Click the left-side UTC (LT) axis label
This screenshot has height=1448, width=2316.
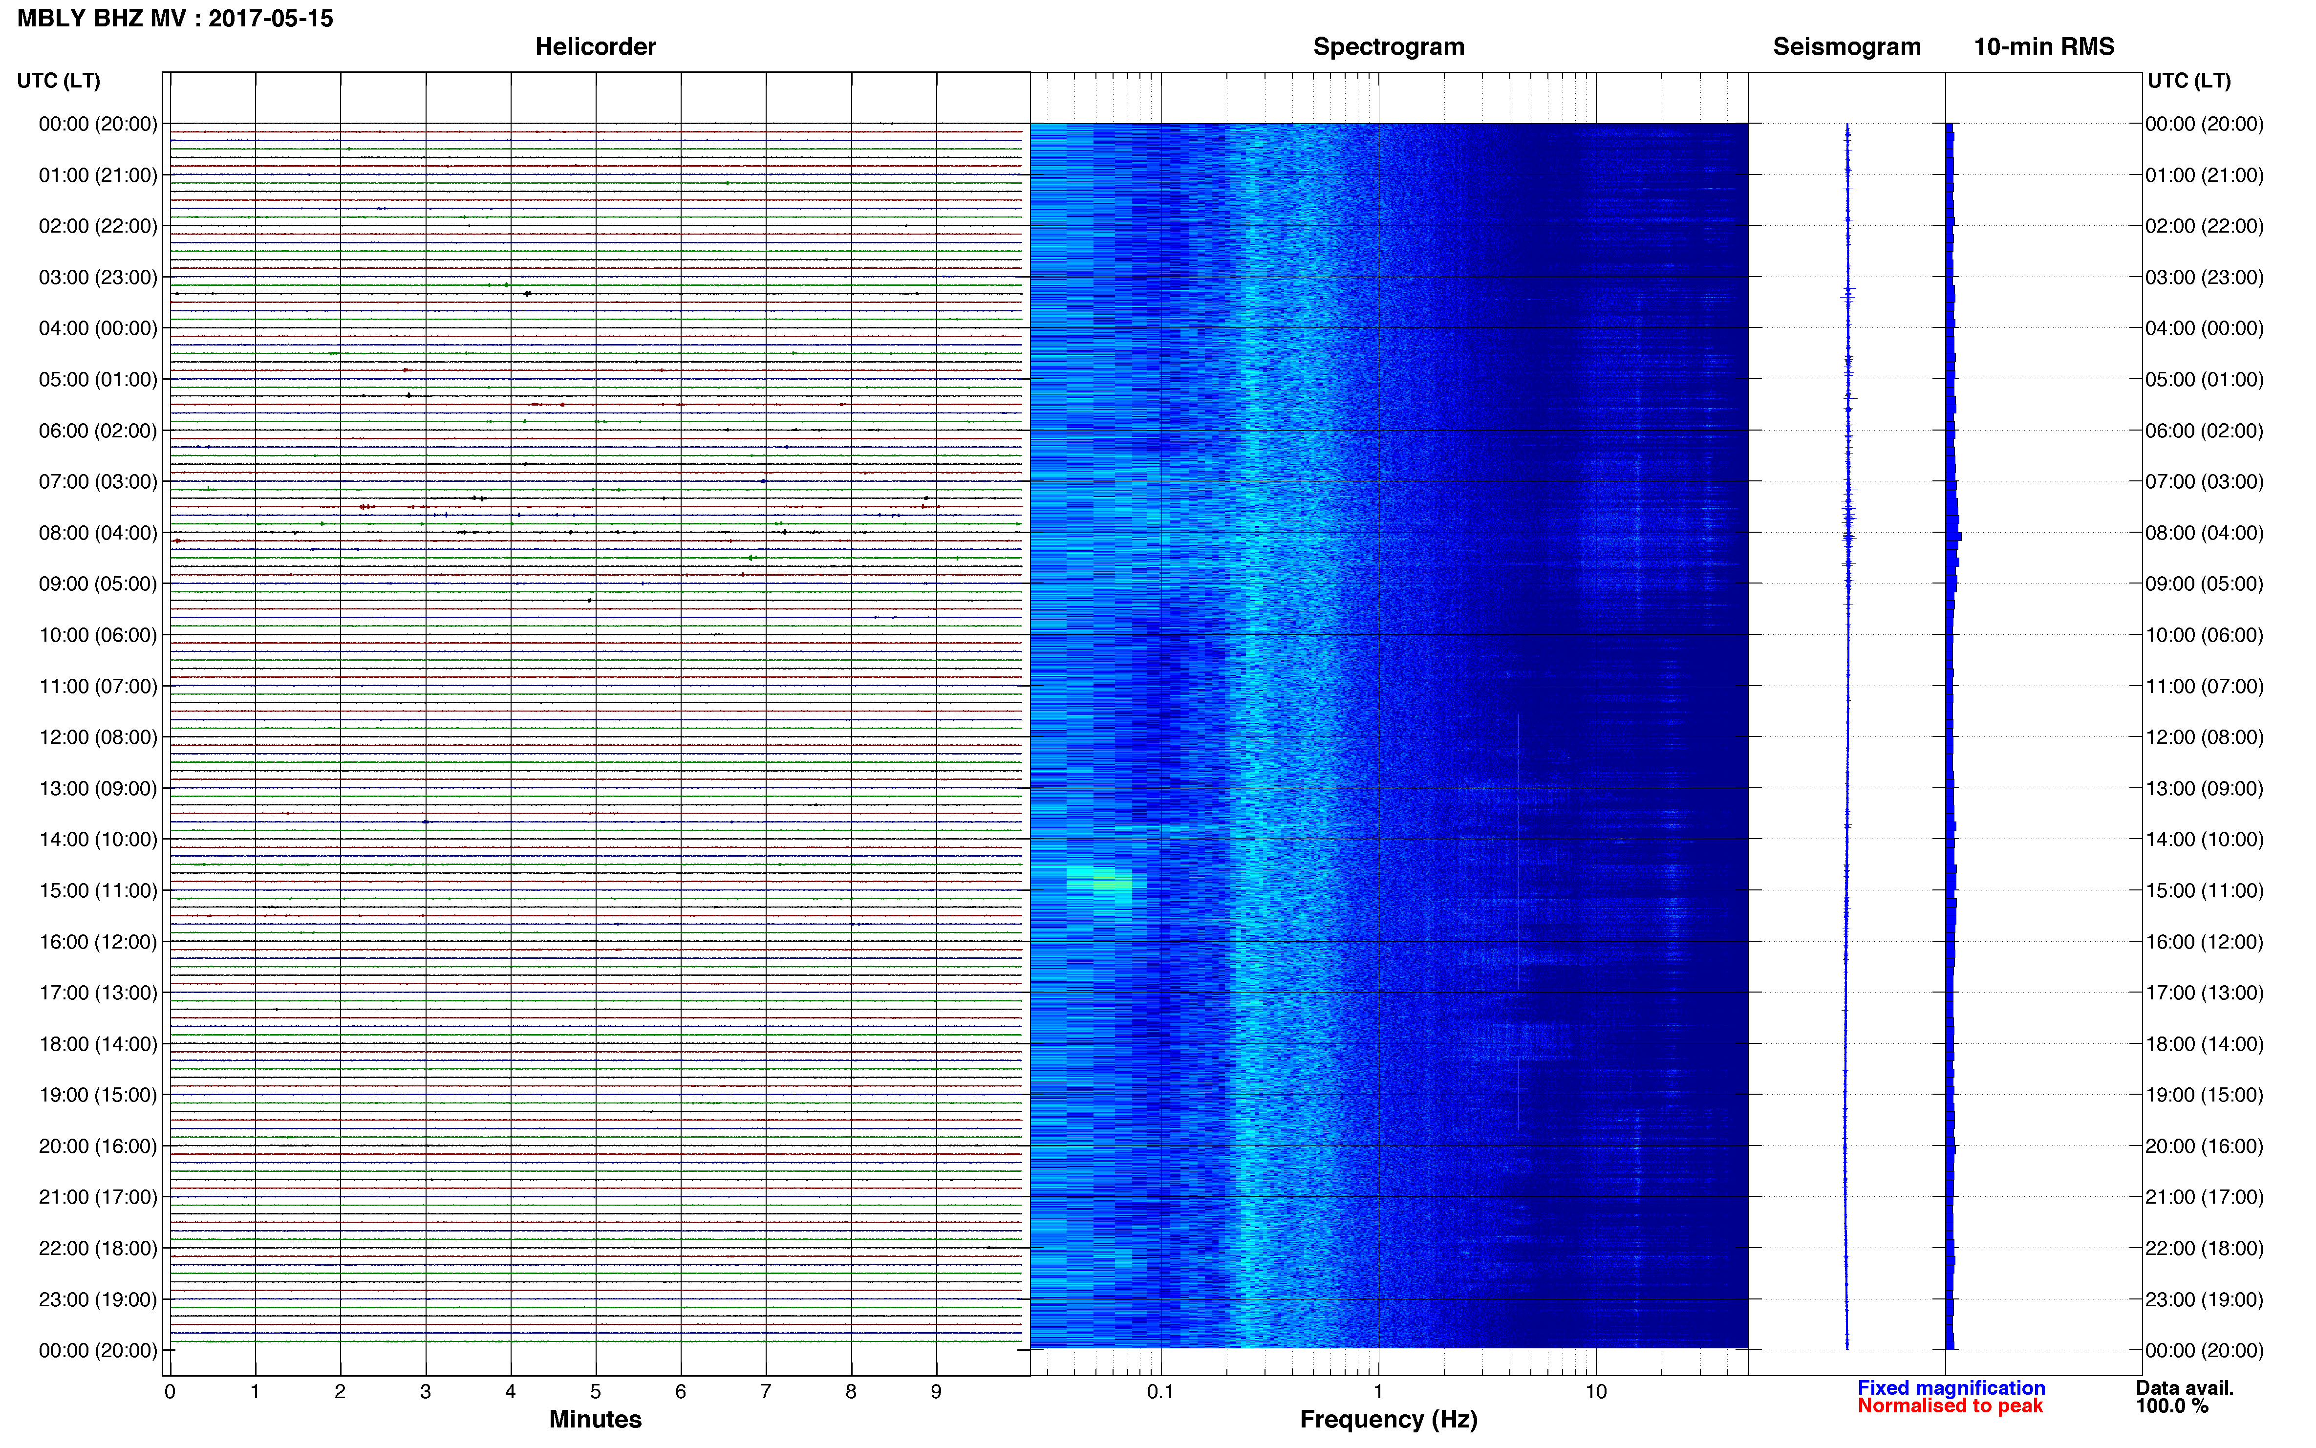click(59, 81)
